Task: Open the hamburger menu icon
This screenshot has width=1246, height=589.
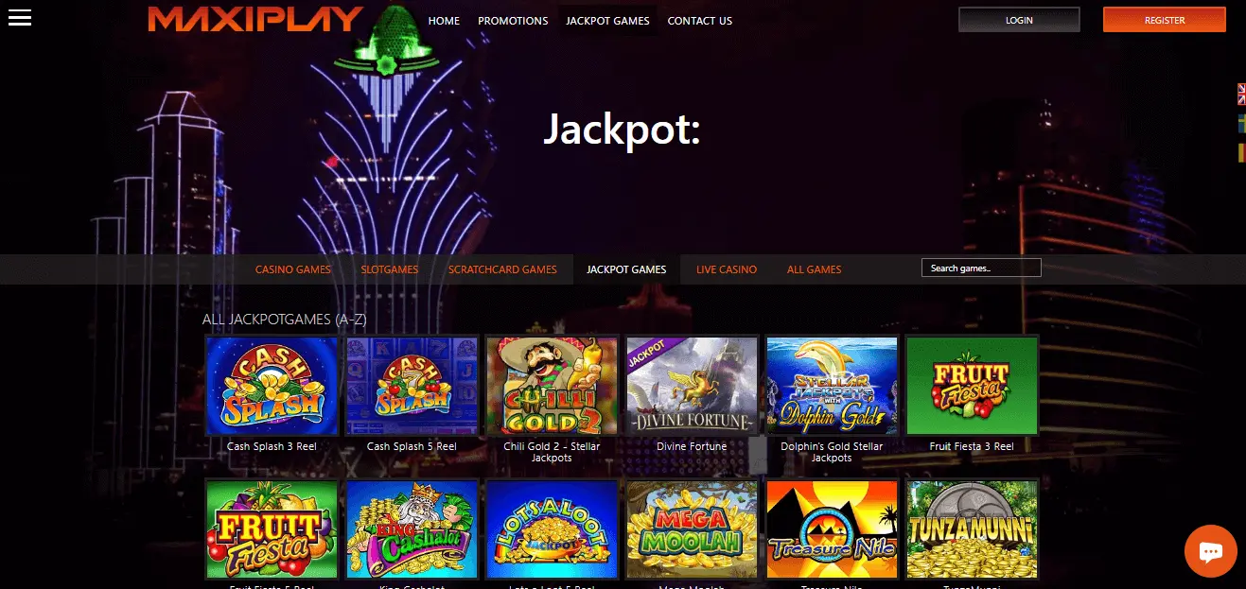Action: click(19, 18)
